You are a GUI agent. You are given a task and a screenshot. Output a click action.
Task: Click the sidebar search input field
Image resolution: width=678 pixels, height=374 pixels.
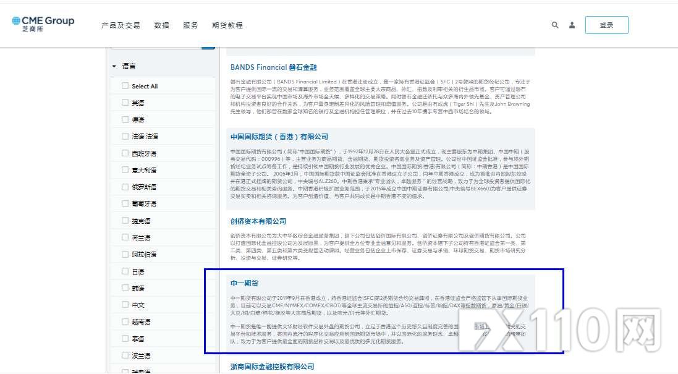point(156,47)
